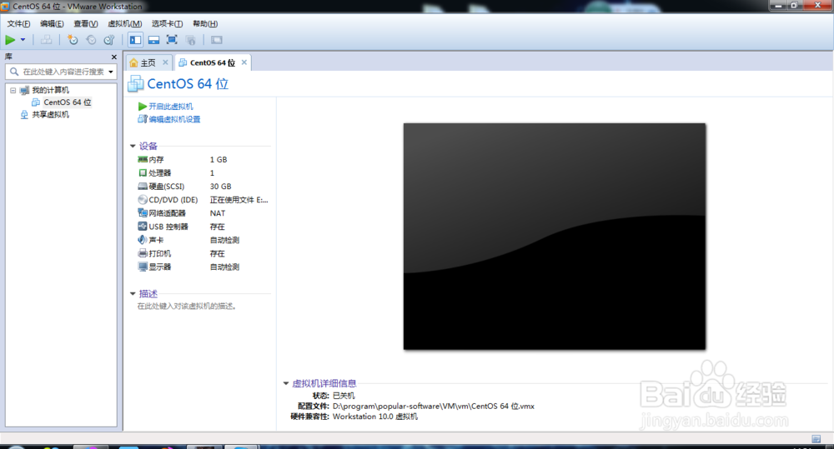Click the 处理器 processor device icon
834x449 pixels.
(143, 172)
